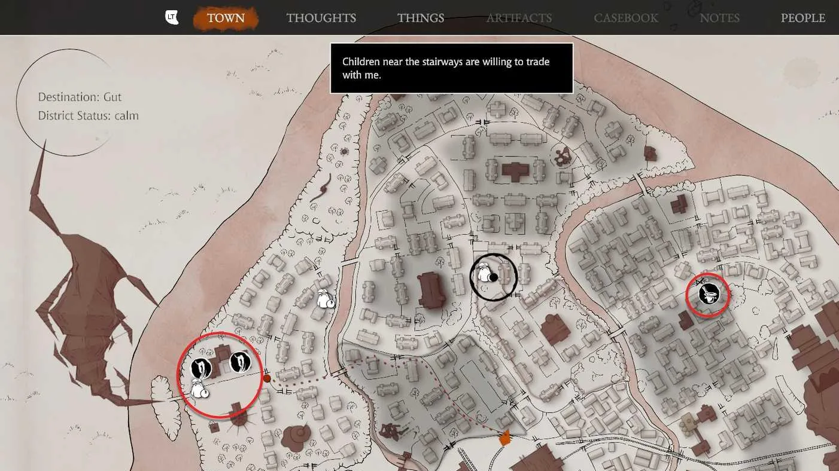Click the dark cross-shaped building in the northern block
839x471 pixels.
(515, 172)
